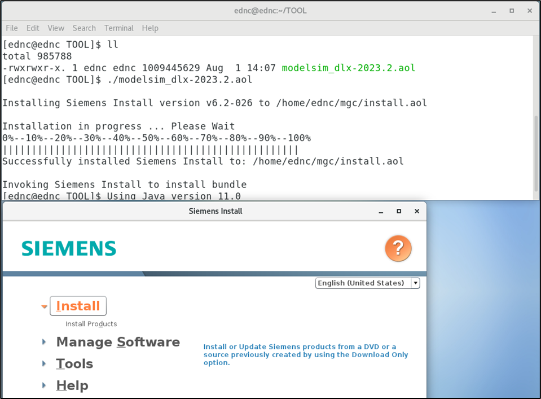Image resolution: width=541 pixels, height=399 pixels.
Task: Expand the Manage Software section arrow
Action: [44, 342]
